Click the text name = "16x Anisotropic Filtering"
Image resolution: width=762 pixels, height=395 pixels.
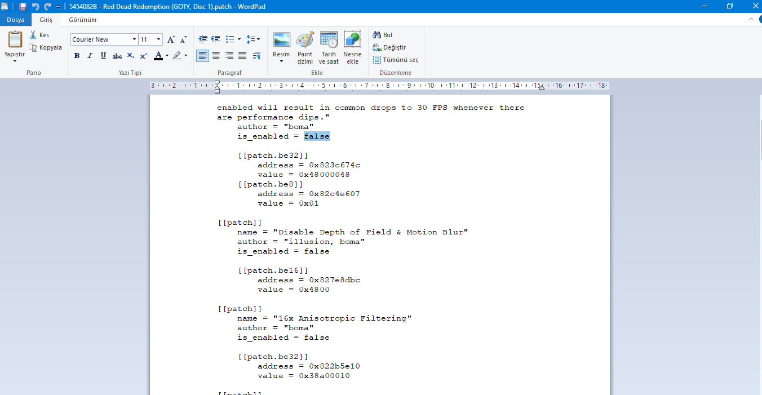(325, 318)
